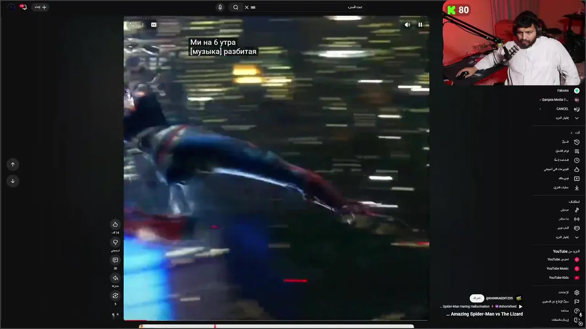Share the short with the arrow icon

pos(115,278)
